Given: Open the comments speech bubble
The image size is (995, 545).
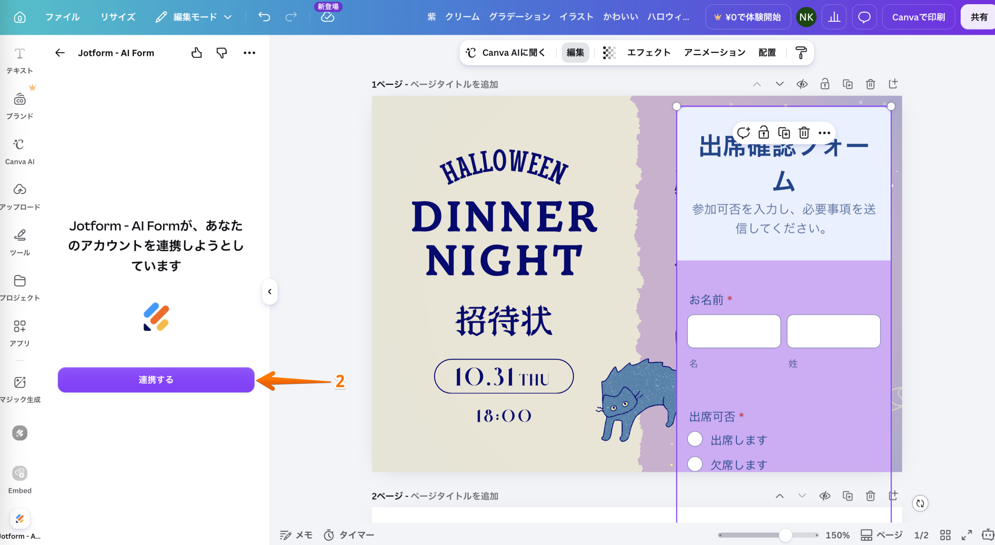Looking at the screenshot, I should (x=864, y=17).
